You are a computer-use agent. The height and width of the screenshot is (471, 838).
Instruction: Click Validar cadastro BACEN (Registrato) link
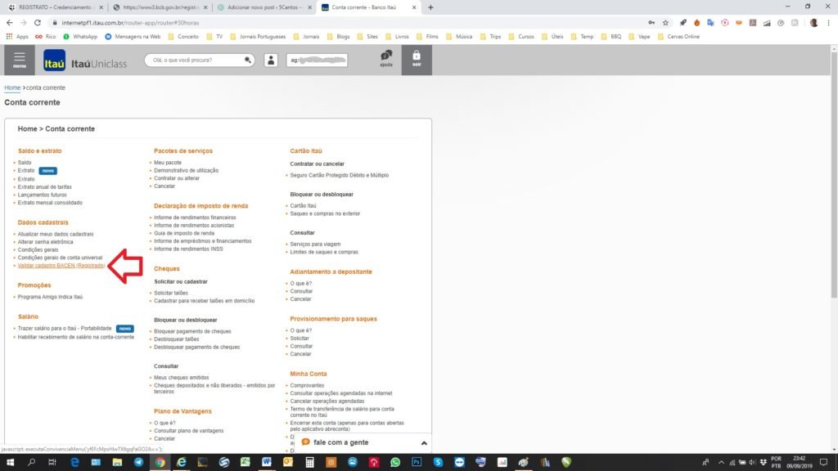click(x=61, y=266)
